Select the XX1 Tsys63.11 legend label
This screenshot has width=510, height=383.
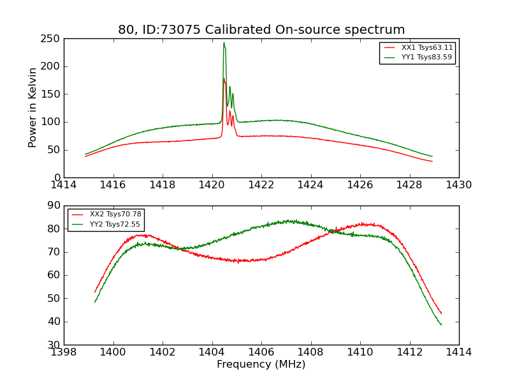[426, 47]
